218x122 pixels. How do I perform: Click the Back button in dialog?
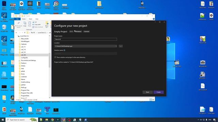[x=147, y=92]
